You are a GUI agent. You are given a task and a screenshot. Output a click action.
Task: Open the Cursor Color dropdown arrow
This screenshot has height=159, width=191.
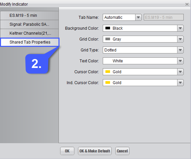coord(180,72)
